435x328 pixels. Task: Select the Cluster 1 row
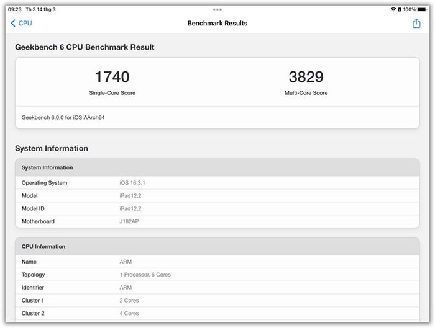coord(217,300)
